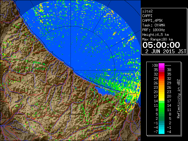Click the 'ilts2' label in info box

pos(147,11)
